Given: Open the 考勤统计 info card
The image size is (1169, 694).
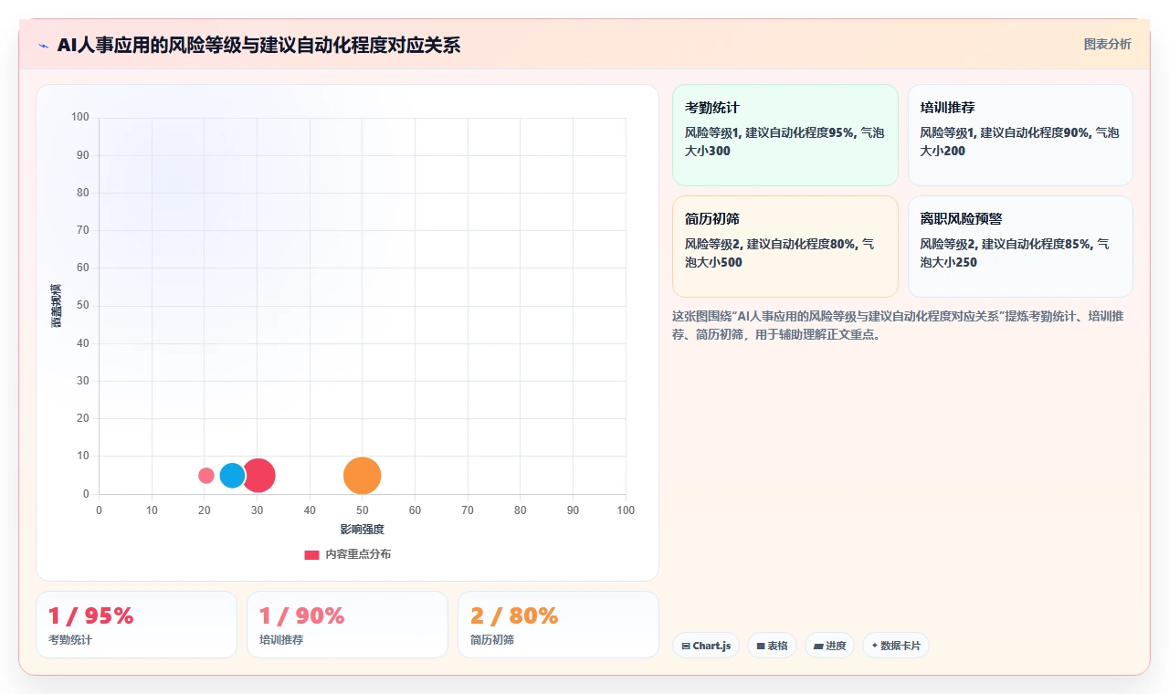Looking at the screenshot, I should 785,135.
